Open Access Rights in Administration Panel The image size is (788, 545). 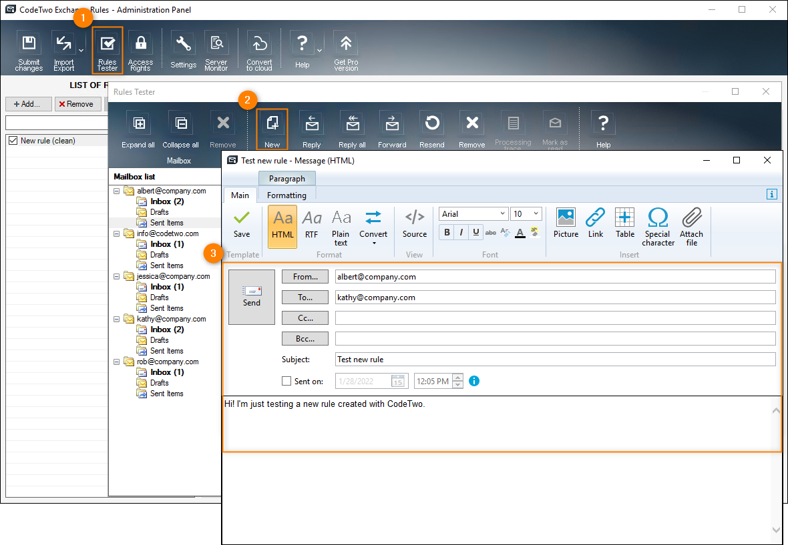tap(140, 51)
